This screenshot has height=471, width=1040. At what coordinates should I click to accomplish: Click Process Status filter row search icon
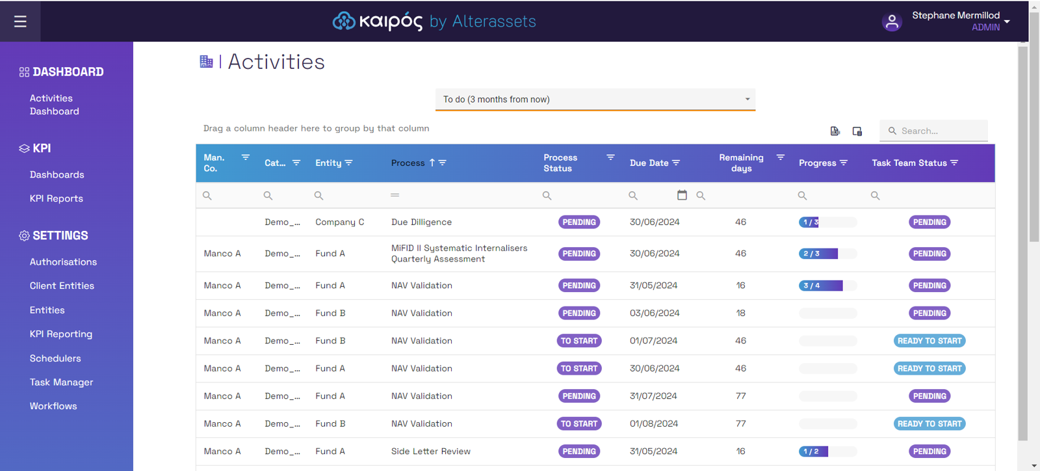point(547,195)
